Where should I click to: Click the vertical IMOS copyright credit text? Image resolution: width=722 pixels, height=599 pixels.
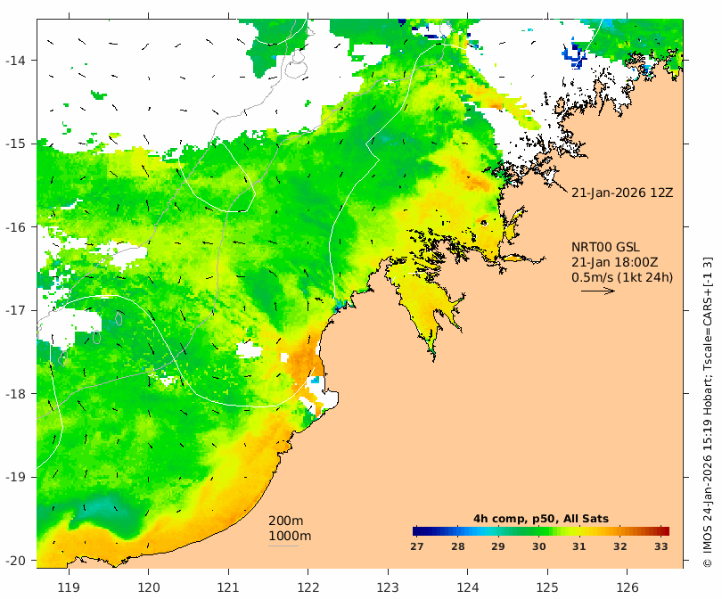pyautogui.click(x=708, y=412)
